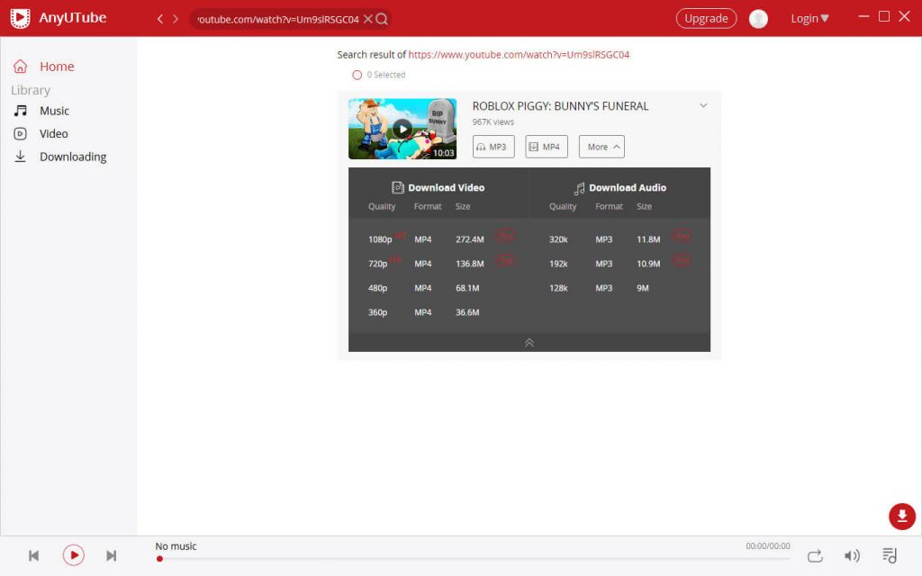This screenshot has height=576, width=922.
Task: Download as MP4 using the quick button
Action: coord(547,147)
